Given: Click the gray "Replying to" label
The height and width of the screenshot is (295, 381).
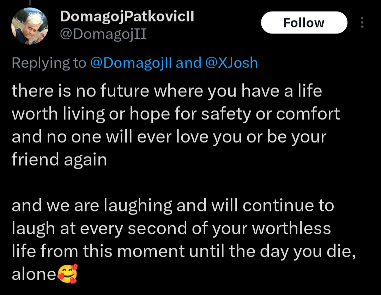Looking at the screenshot, I should pos(49,63).
